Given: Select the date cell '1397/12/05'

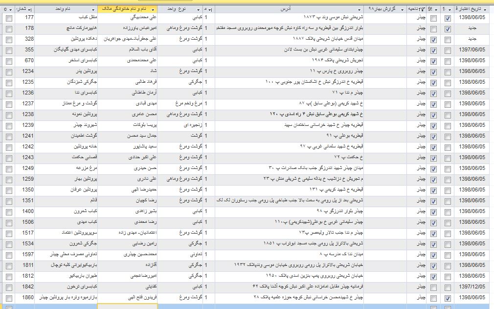Looking at the screenshot, I should [472, 286].
